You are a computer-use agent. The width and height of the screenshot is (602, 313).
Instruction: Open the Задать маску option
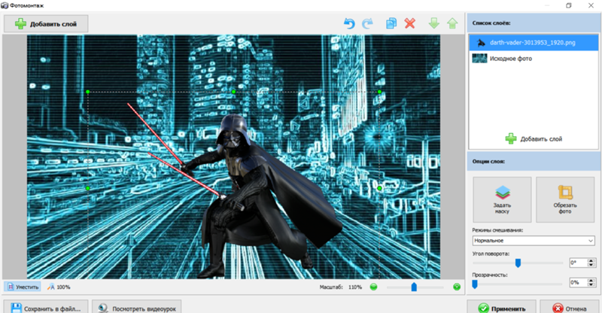point(502,199)
